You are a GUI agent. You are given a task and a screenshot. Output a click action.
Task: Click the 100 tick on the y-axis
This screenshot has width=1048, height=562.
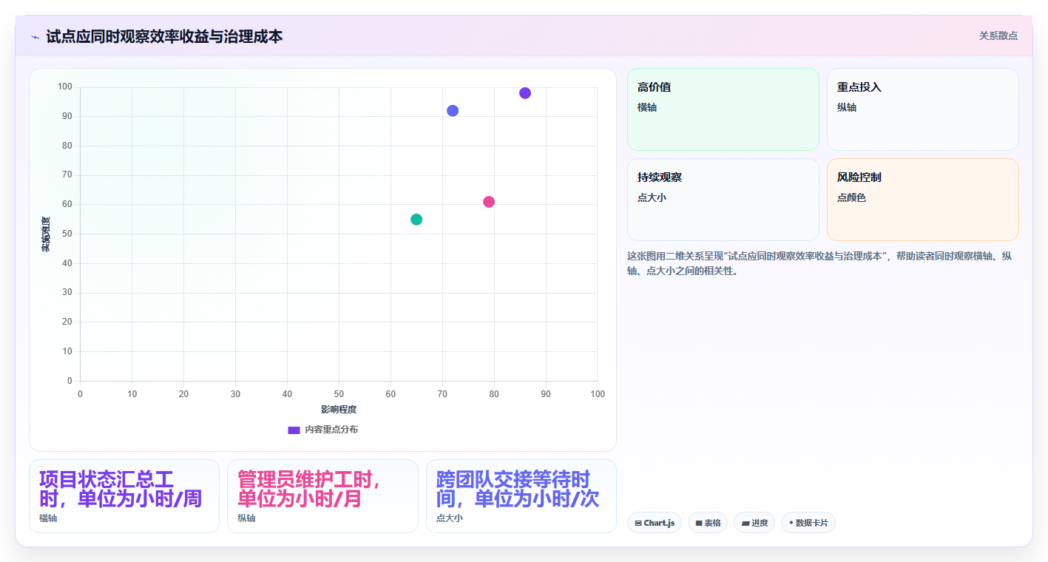(65, 87)
